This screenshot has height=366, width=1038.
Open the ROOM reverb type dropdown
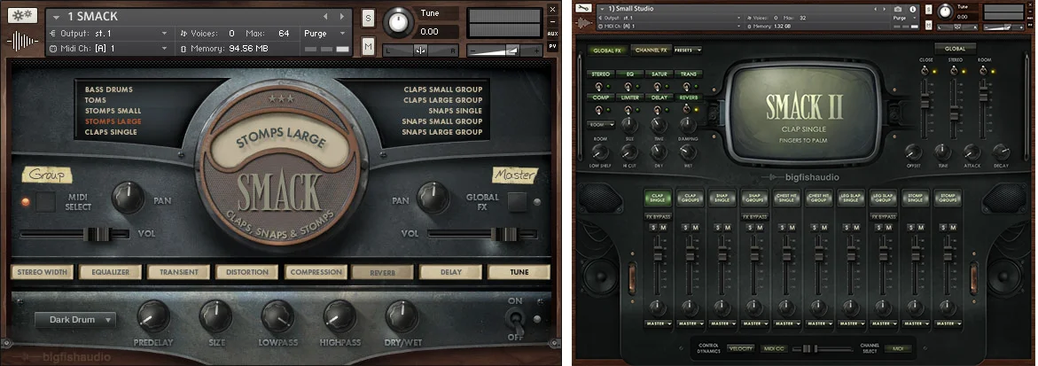(600, 124)
